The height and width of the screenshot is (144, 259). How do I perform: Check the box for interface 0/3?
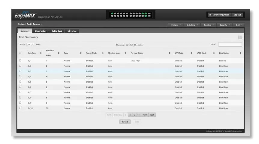20,71
